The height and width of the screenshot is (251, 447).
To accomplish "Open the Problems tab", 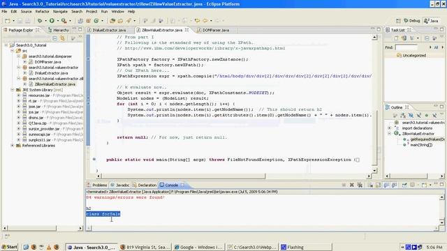I will pyautogui.click(x=97, y=185).
